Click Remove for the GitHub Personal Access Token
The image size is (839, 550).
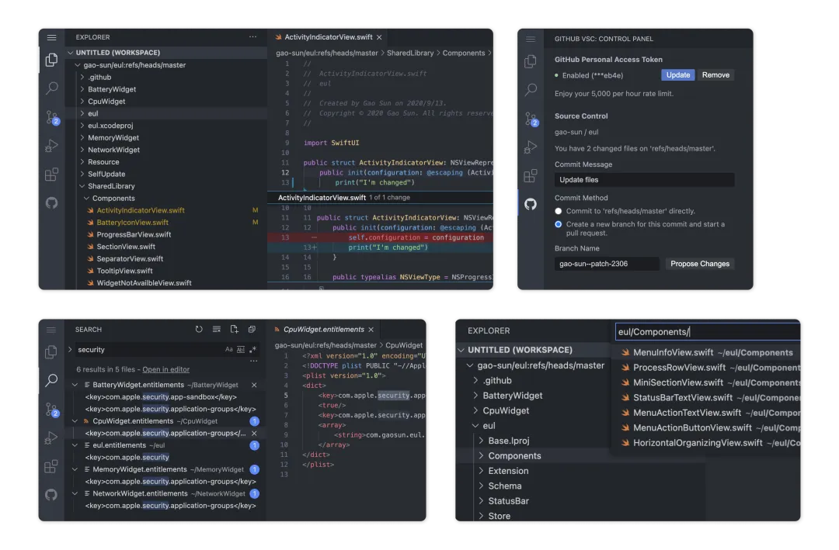715,74
